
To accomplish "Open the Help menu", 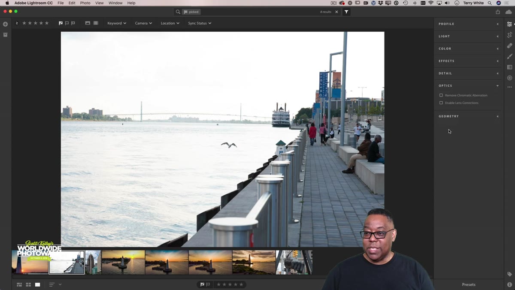I will click(131, 3).
